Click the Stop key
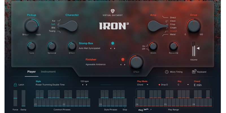The width and height of the screenshot is (226, 113). click(x=125, y=103)
